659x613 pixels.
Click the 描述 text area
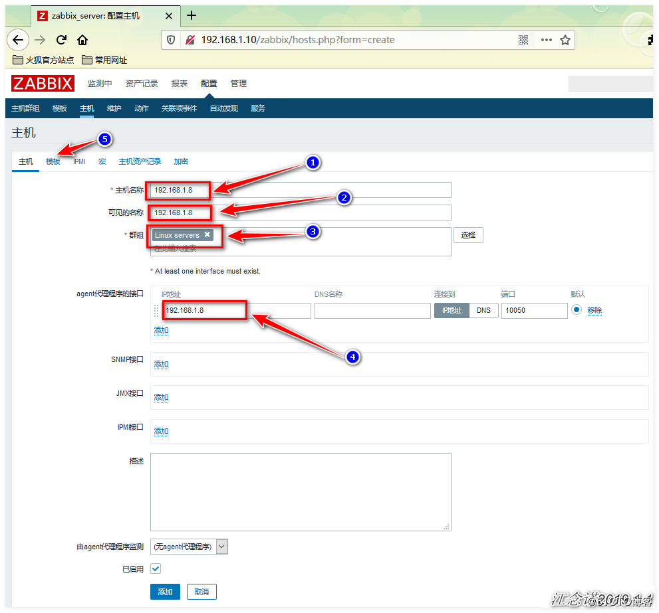[301, 492]
